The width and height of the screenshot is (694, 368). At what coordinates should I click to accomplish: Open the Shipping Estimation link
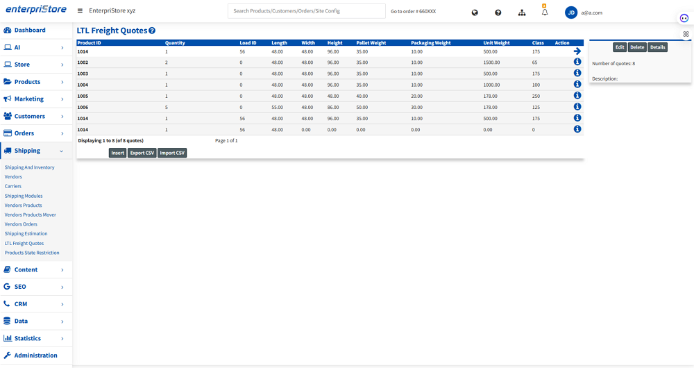tap(26, 234)
